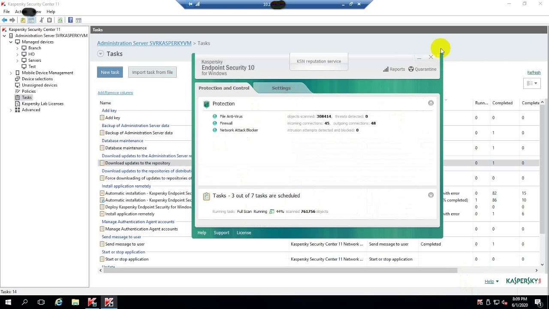Select Policies in console tree
Screen dimensions: 549x309
[29, 91]
